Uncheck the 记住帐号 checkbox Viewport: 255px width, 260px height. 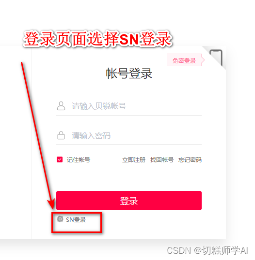(60, 159)
